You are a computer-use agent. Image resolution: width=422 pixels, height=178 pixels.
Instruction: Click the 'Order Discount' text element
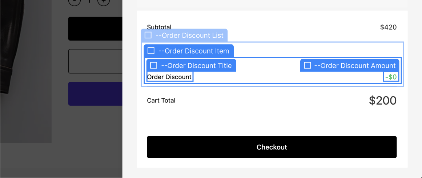pos(169,77)
